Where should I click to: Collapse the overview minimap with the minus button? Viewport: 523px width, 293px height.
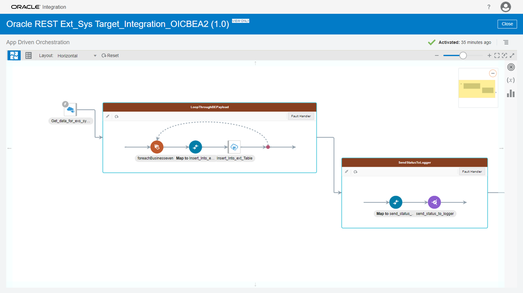[493, 74]
